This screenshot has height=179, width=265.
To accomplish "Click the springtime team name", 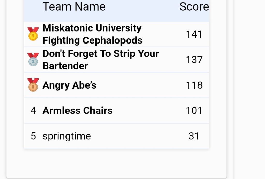I will (67, 136).
